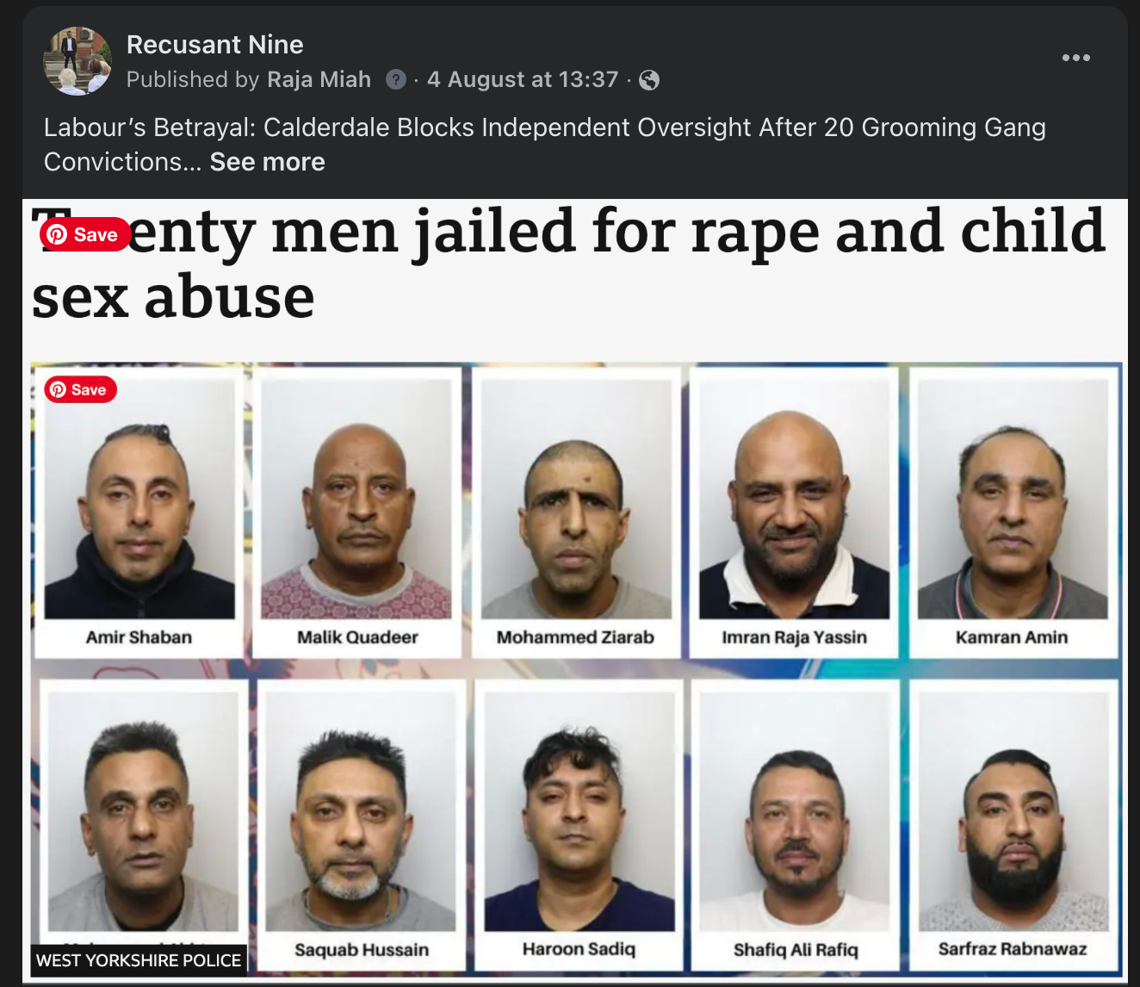The image size is (1140, 987).
Task: Click Pinterest Save button over the headline
Action: point(85,235)
